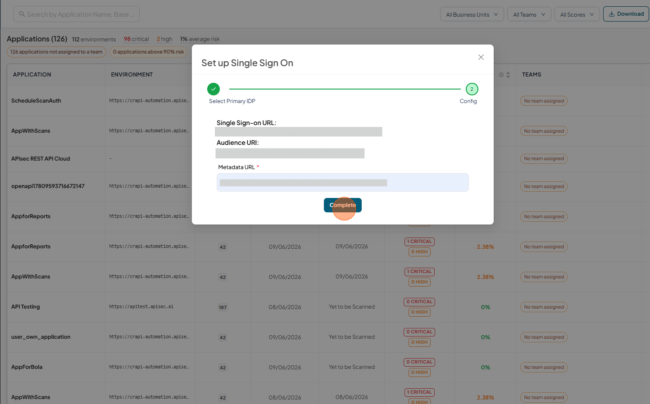Expand the All Teams filter
Viewport: 650px width, 404px height.
[x=529, y=14]
